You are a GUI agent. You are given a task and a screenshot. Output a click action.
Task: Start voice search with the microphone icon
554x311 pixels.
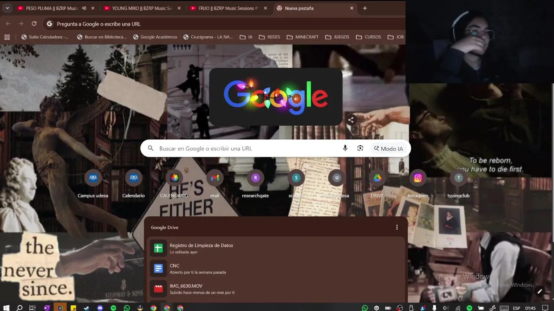click(x=345, y=148)
